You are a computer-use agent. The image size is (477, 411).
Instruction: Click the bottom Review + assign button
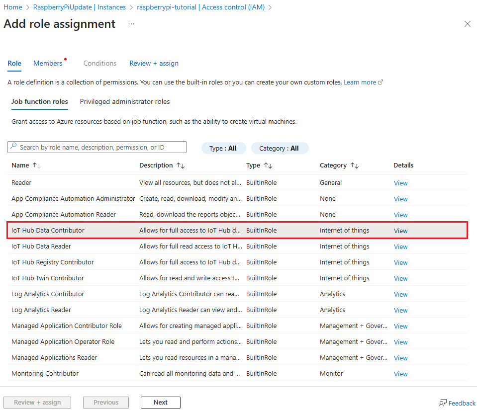tap(37, 402)
